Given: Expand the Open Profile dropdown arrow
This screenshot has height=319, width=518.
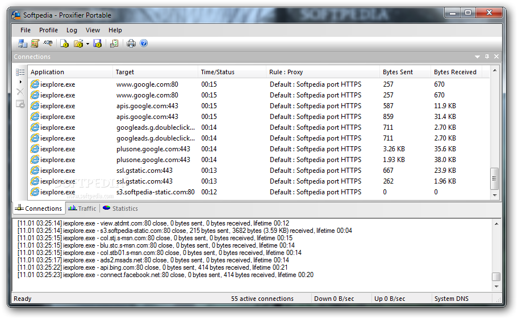Looking at the screenshot, I should coord(87,44).
